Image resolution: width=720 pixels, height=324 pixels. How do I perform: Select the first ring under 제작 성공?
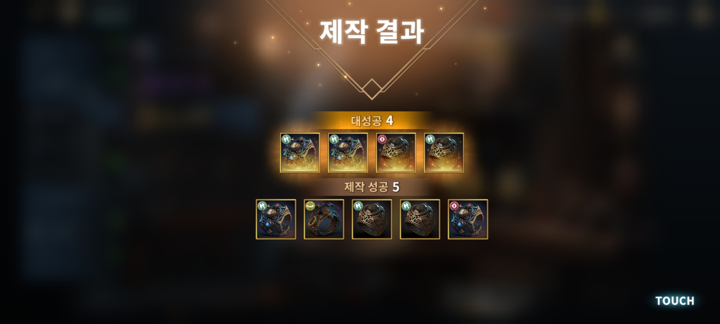pos(276,219)
